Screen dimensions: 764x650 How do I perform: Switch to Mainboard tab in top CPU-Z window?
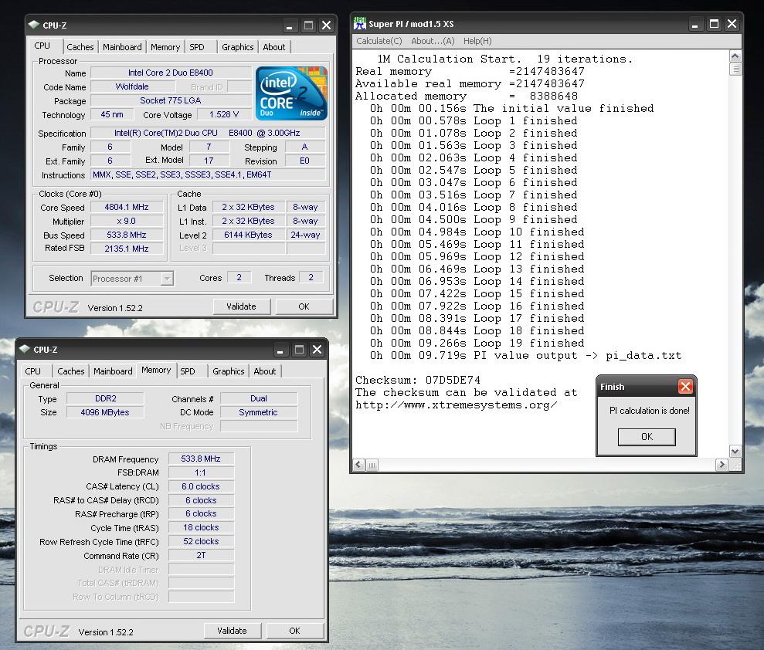[122, 47]
